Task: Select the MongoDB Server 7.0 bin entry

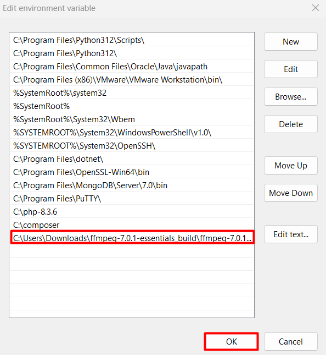Action: click(x=132, y=185)
